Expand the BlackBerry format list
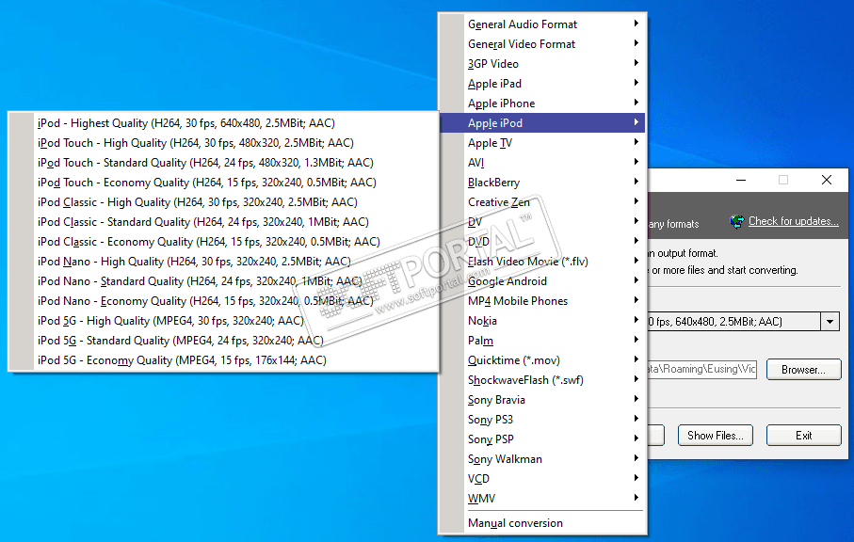 point(542,183)
